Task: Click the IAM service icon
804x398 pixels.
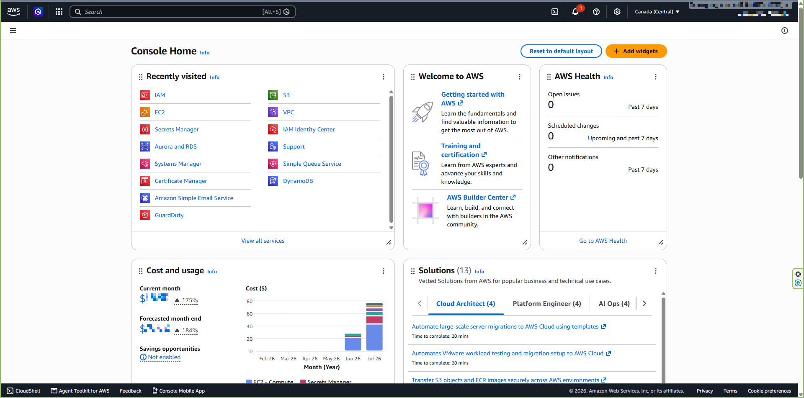Action: [145, 95]
